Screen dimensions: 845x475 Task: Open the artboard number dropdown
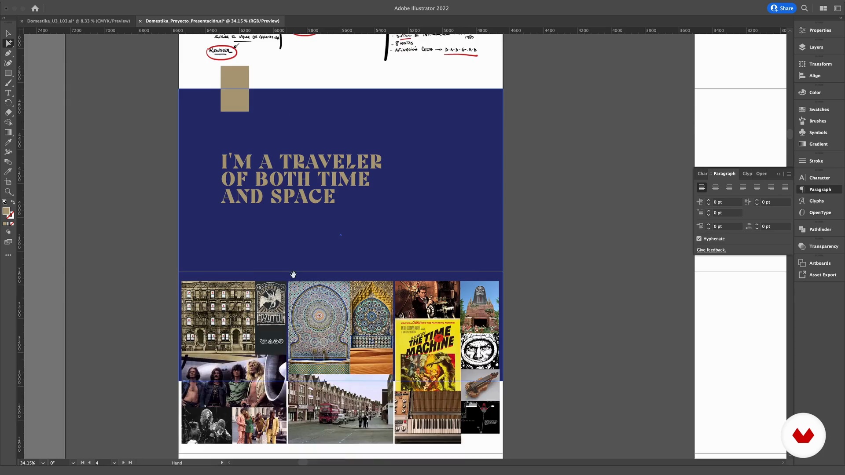[114, 463]
